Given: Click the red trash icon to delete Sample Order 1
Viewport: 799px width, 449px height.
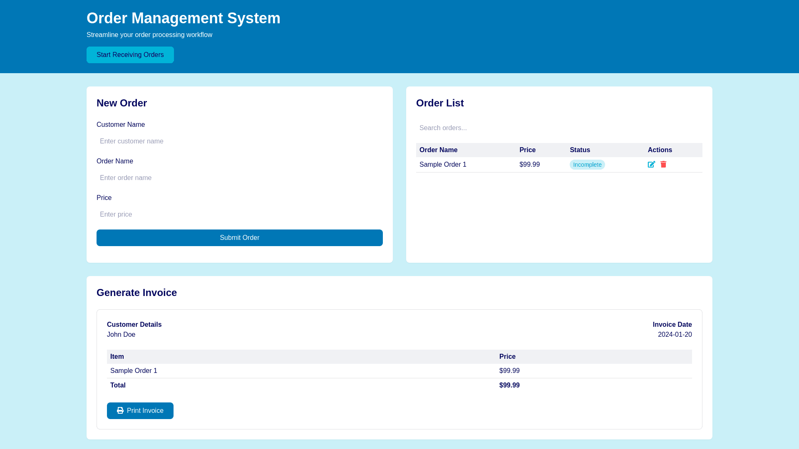Looking at the screenshot, I should (x=663, y=164).
